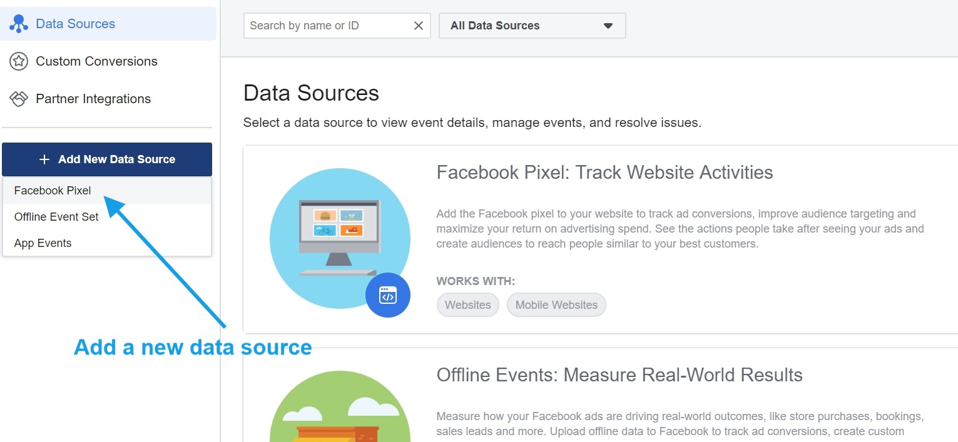The height and width of the screenshot is (442, 958).
Task: Select the Mobile Websites tag
Action: tap(556, 304)
